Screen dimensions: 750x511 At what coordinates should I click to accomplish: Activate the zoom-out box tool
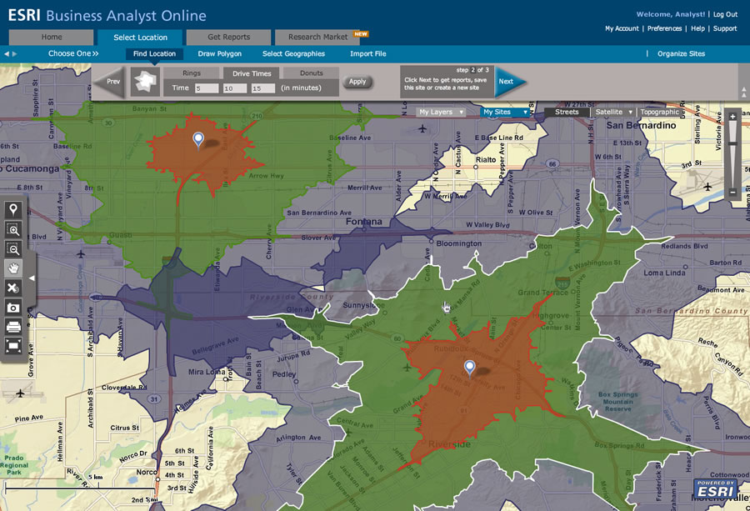12,248
